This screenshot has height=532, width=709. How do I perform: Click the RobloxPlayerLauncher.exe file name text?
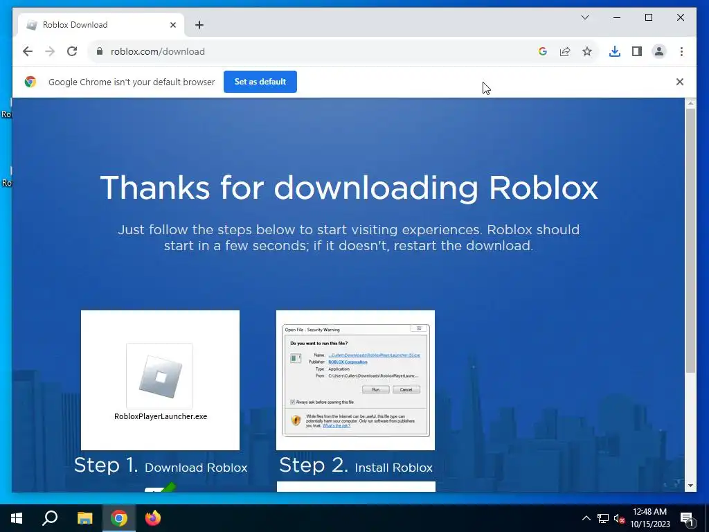(x=161, y=416)
